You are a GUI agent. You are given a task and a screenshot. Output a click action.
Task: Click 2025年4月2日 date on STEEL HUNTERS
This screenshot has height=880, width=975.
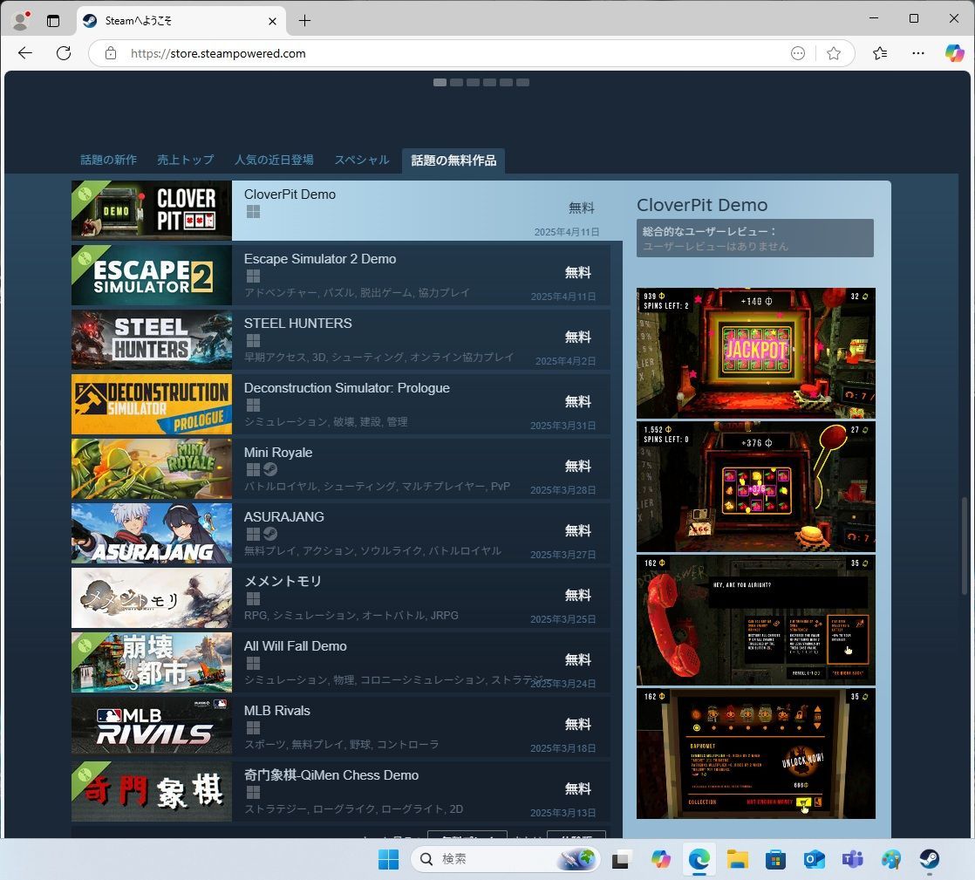point(565,361)
